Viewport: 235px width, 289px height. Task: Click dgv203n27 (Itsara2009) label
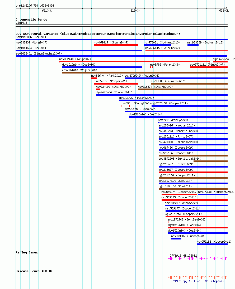point(176,170)
